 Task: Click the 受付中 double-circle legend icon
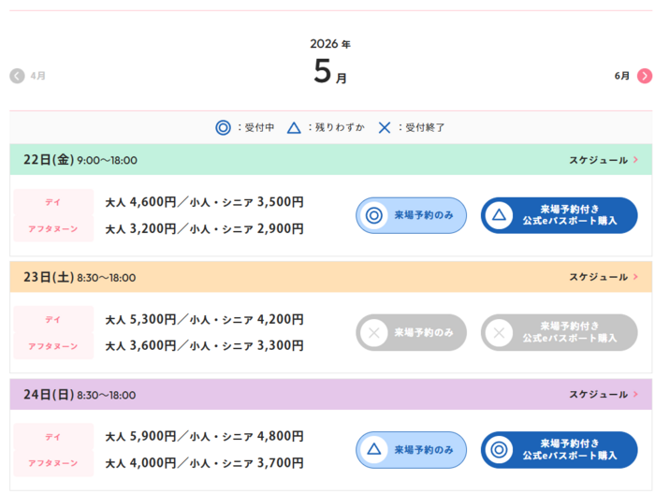(223, 127)
